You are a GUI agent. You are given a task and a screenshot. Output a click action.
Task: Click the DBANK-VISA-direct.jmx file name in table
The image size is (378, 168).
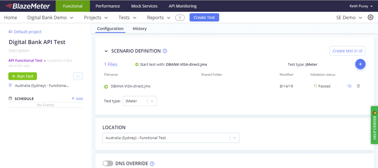point(131,86)
